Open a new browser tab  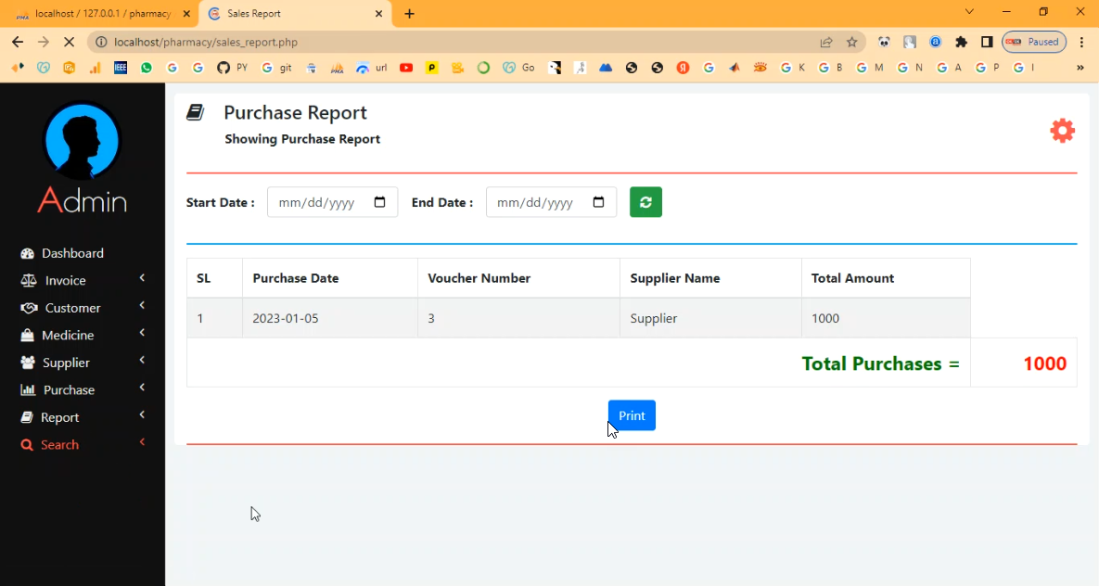pos(410,14)
